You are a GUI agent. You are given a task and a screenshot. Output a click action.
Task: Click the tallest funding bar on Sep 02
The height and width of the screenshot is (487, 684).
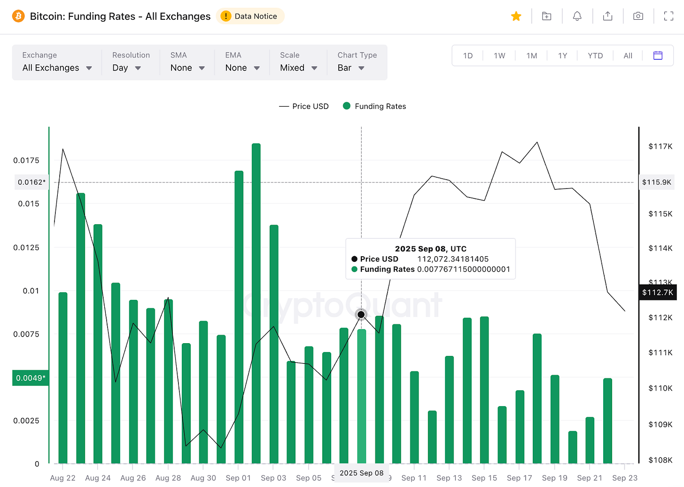(x=256, y=304)
